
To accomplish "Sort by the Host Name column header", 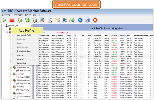I will tap(45, 35).
